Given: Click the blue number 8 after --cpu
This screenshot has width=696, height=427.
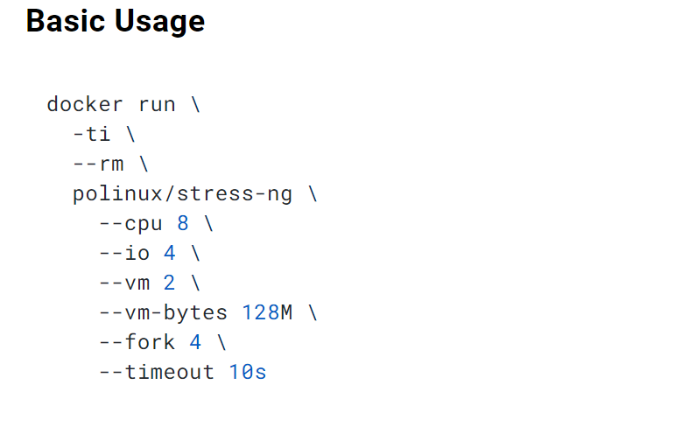Looking at the screenshot, I should point(183,224).
